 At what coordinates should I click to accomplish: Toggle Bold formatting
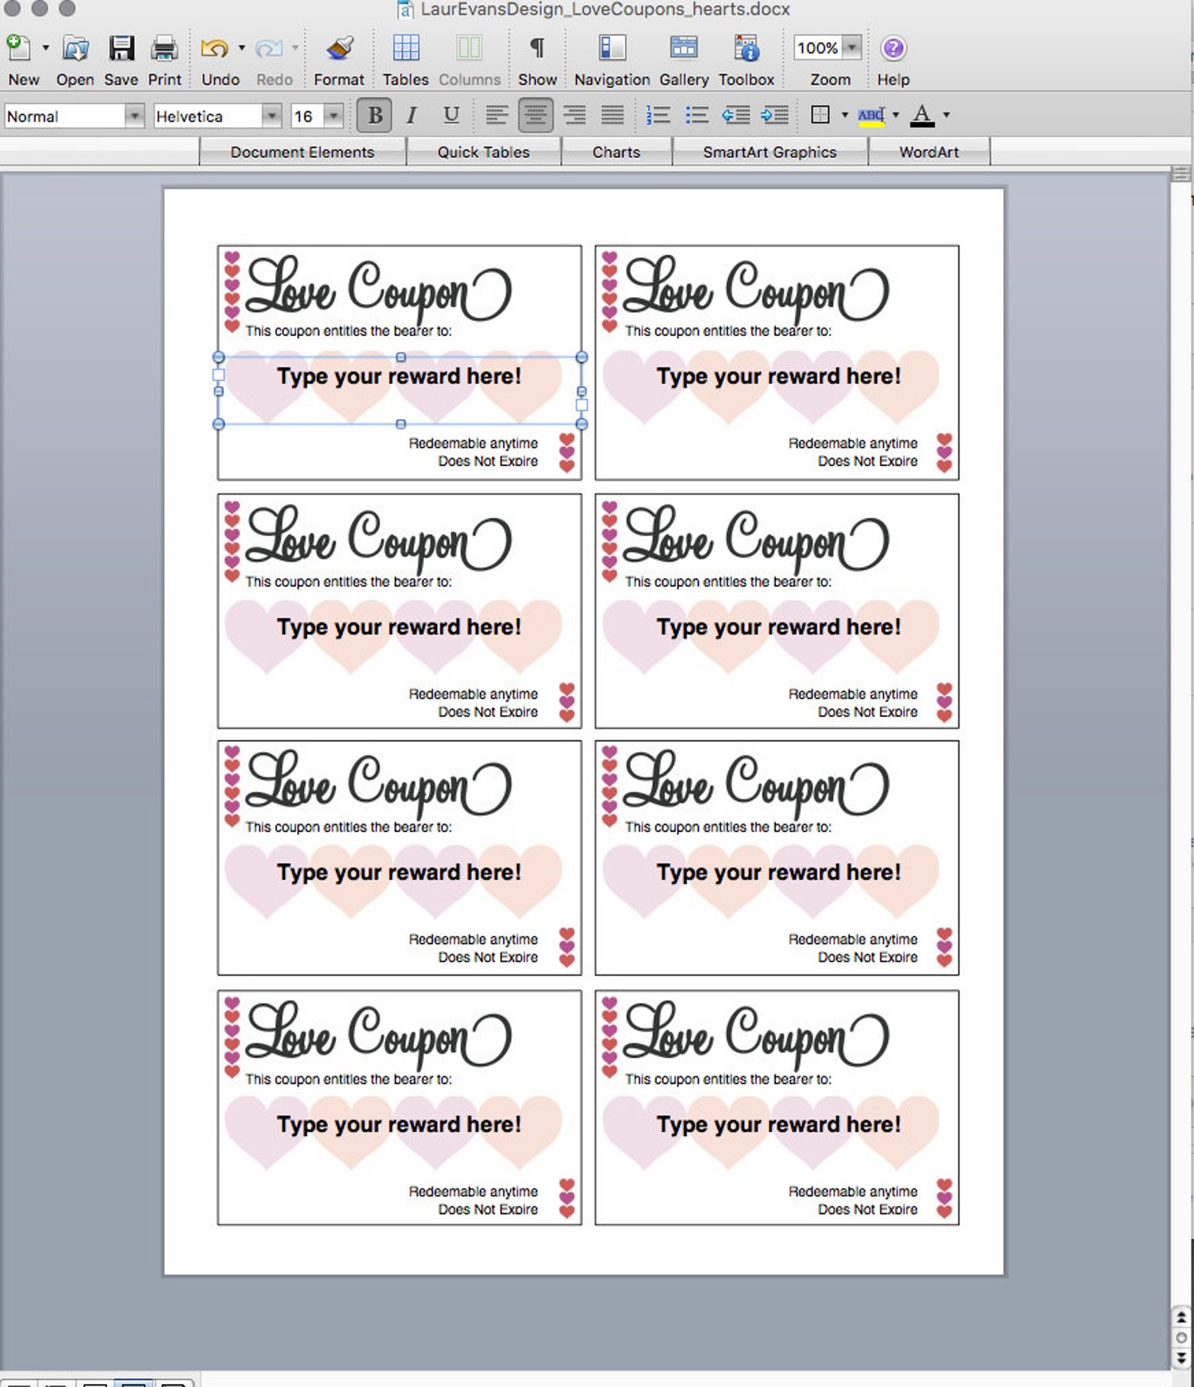(374, 116)
